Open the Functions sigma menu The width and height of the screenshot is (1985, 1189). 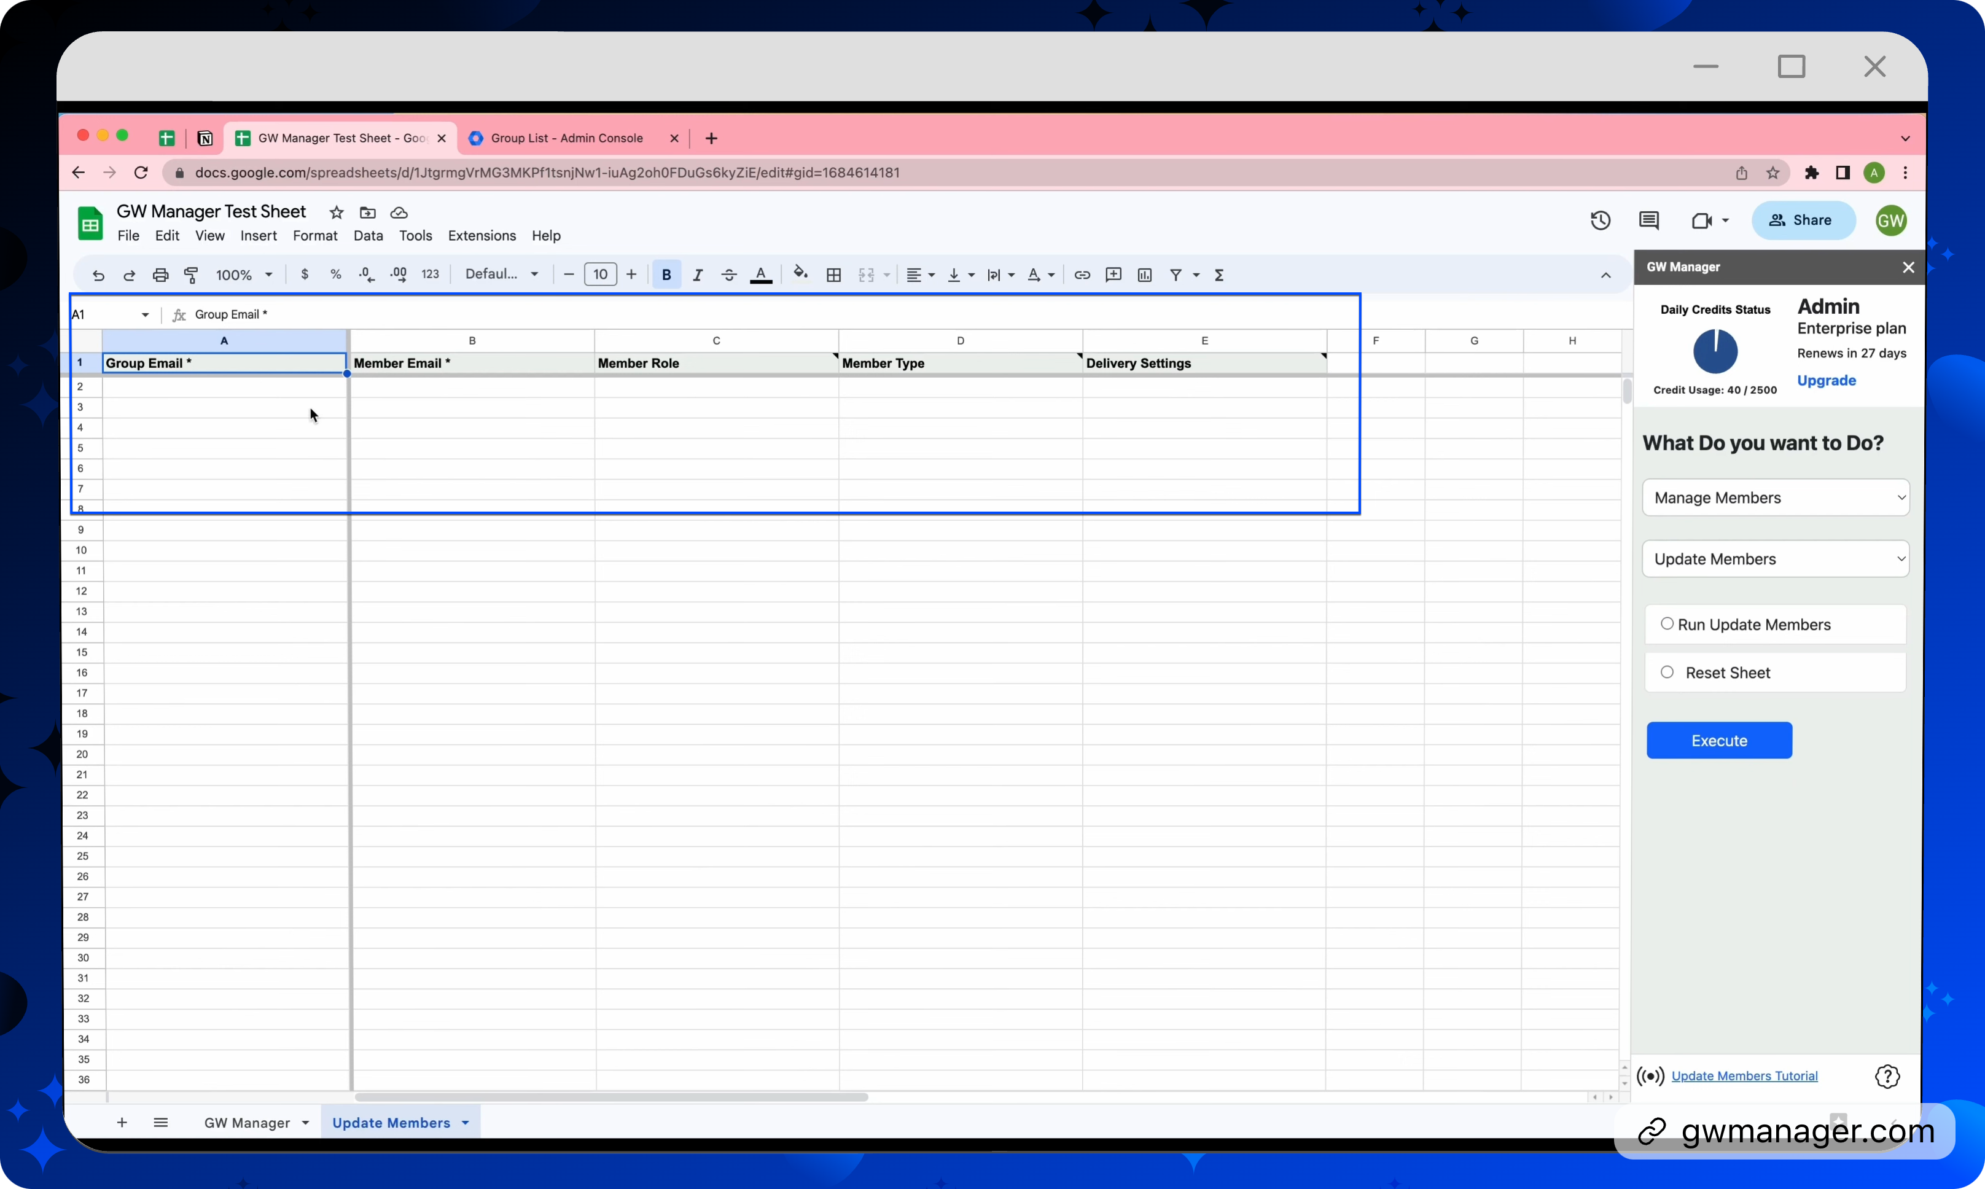click(1219, 274)
